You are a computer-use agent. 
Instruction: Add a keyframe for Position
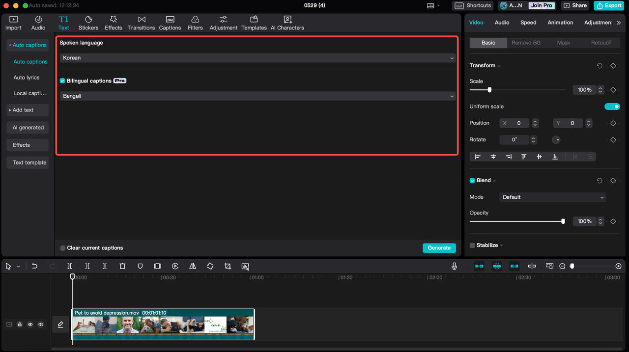613,123
